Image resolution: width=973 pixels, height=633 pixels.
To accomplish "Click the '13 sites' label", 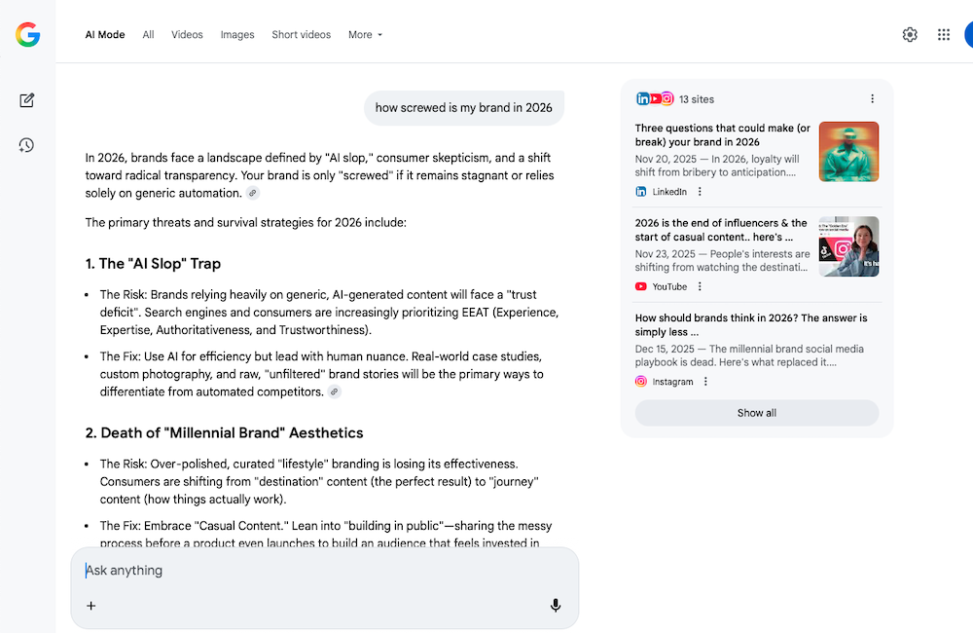I will (697, 99).
